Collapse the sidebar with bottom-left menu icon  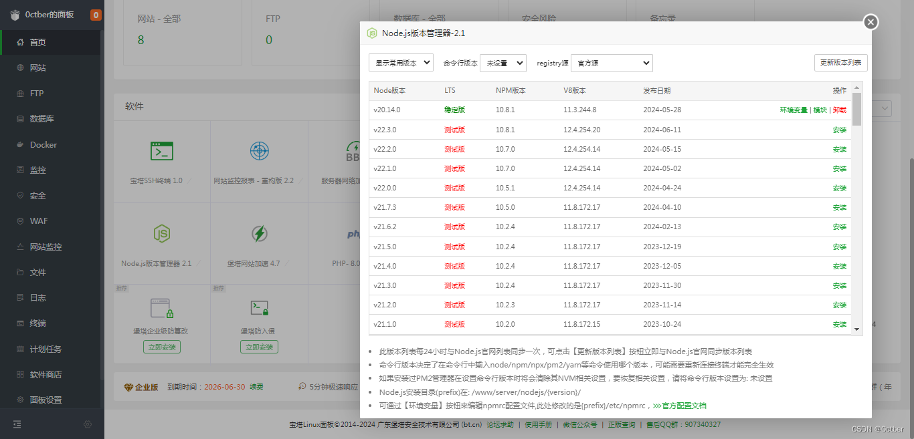(x=17, y=424)
